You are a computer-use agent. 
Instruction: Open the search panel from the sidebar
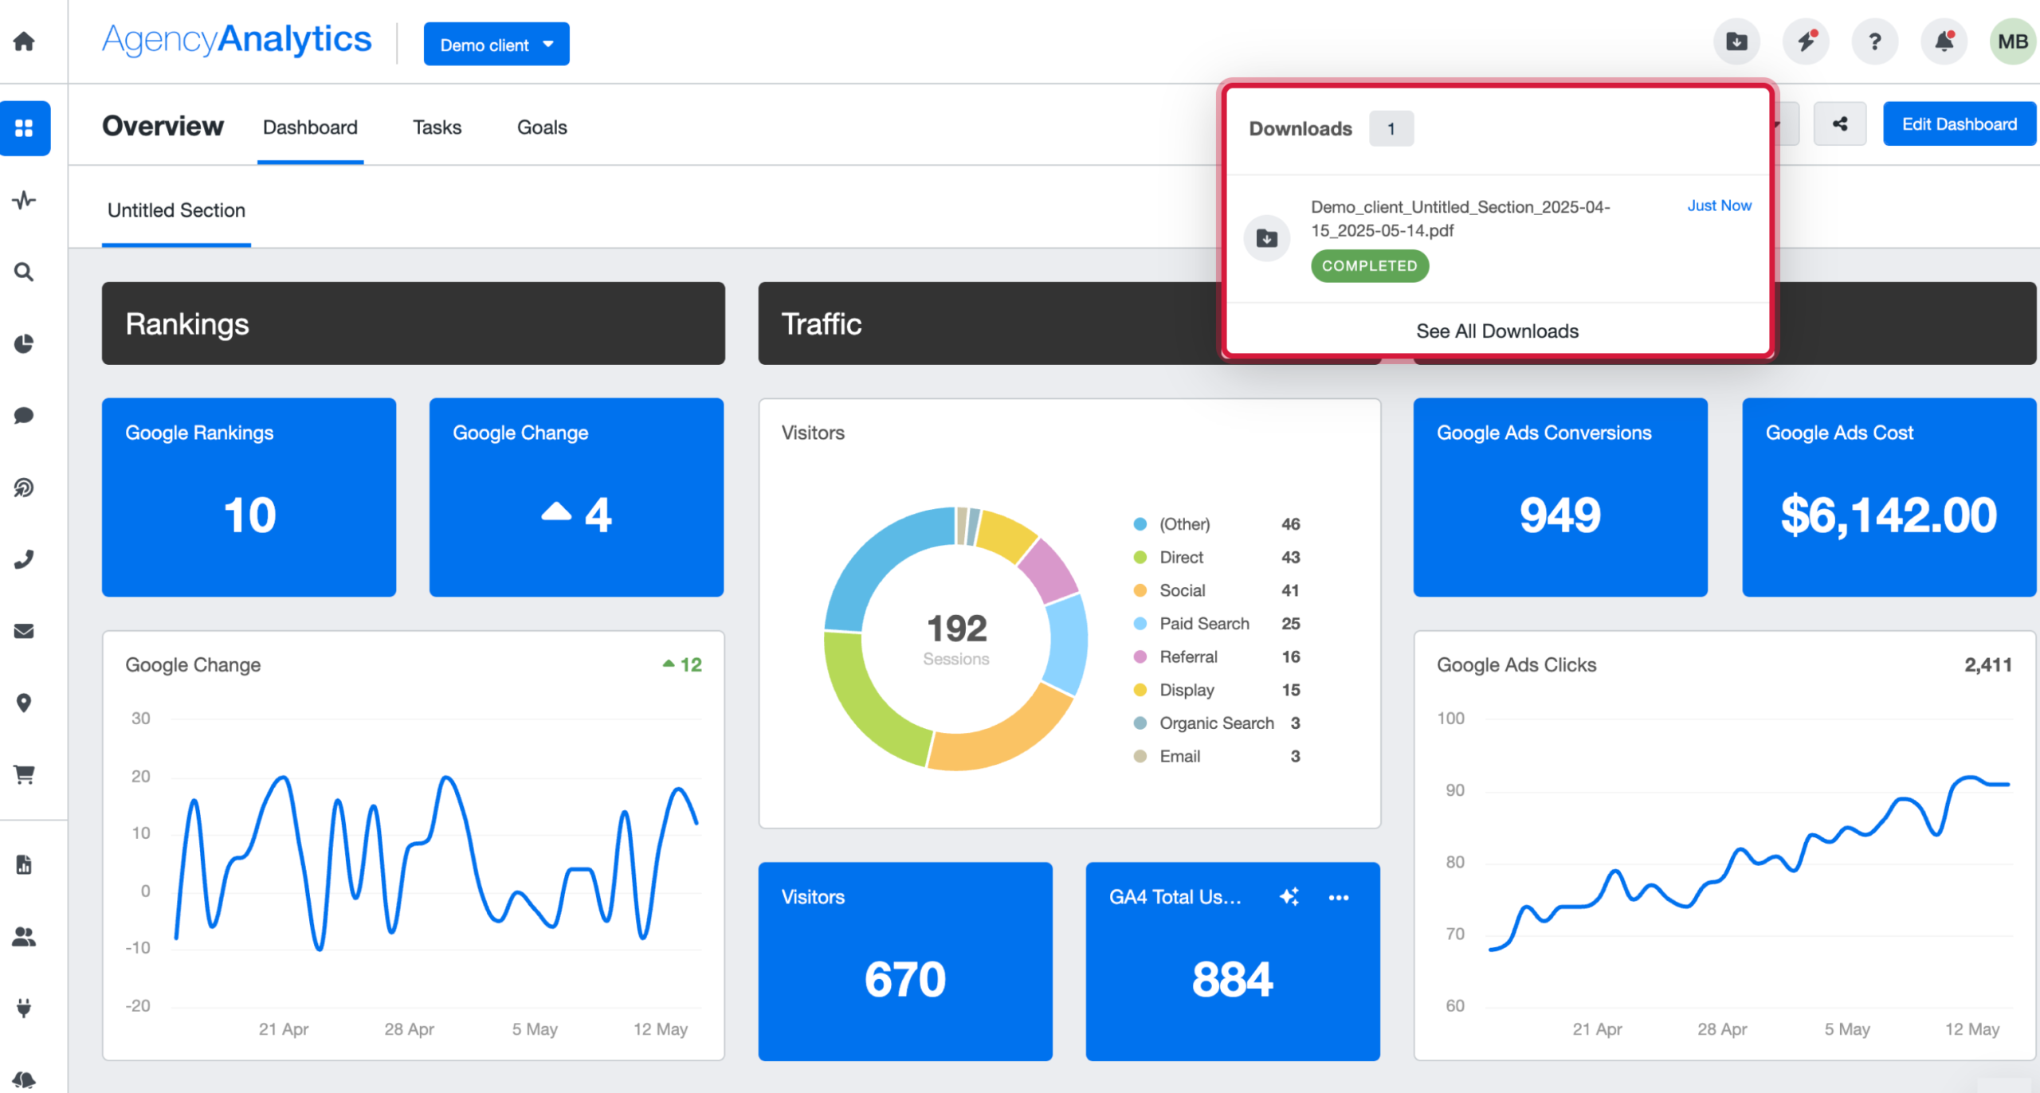[25, 272]
